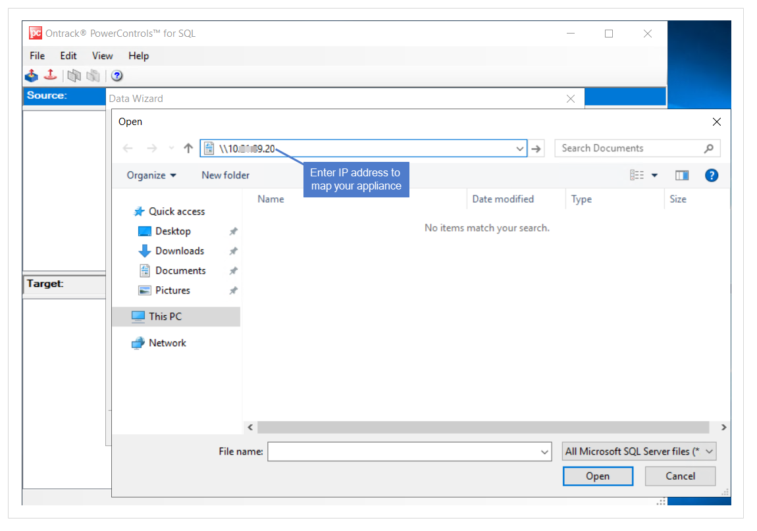
Task: Expand the File name combo box dropdown
Action: (x=544, y=452)
